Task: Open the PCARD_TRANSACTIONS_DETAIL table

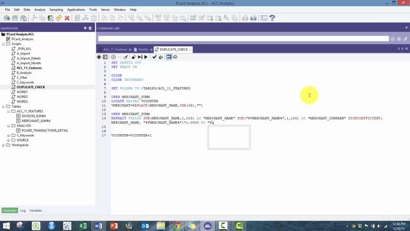Action: coord(45,130)
